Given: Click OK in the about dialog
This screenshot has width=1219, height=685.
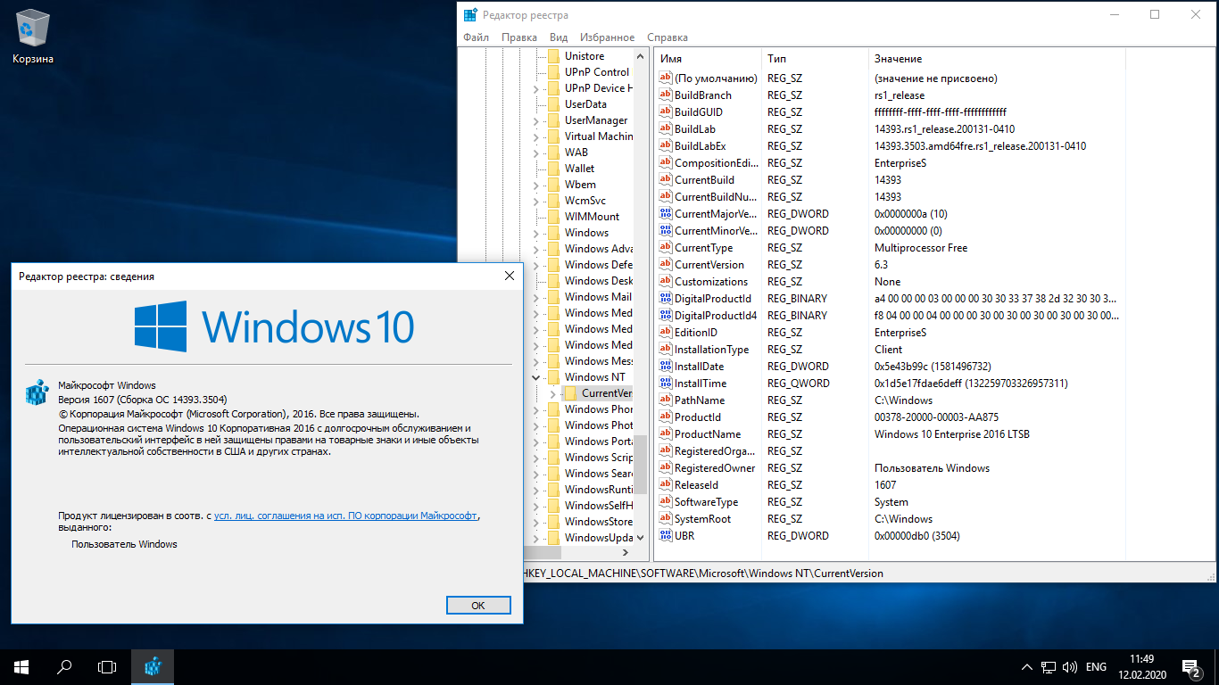Looking at the screenshot, I should (478, 605).
